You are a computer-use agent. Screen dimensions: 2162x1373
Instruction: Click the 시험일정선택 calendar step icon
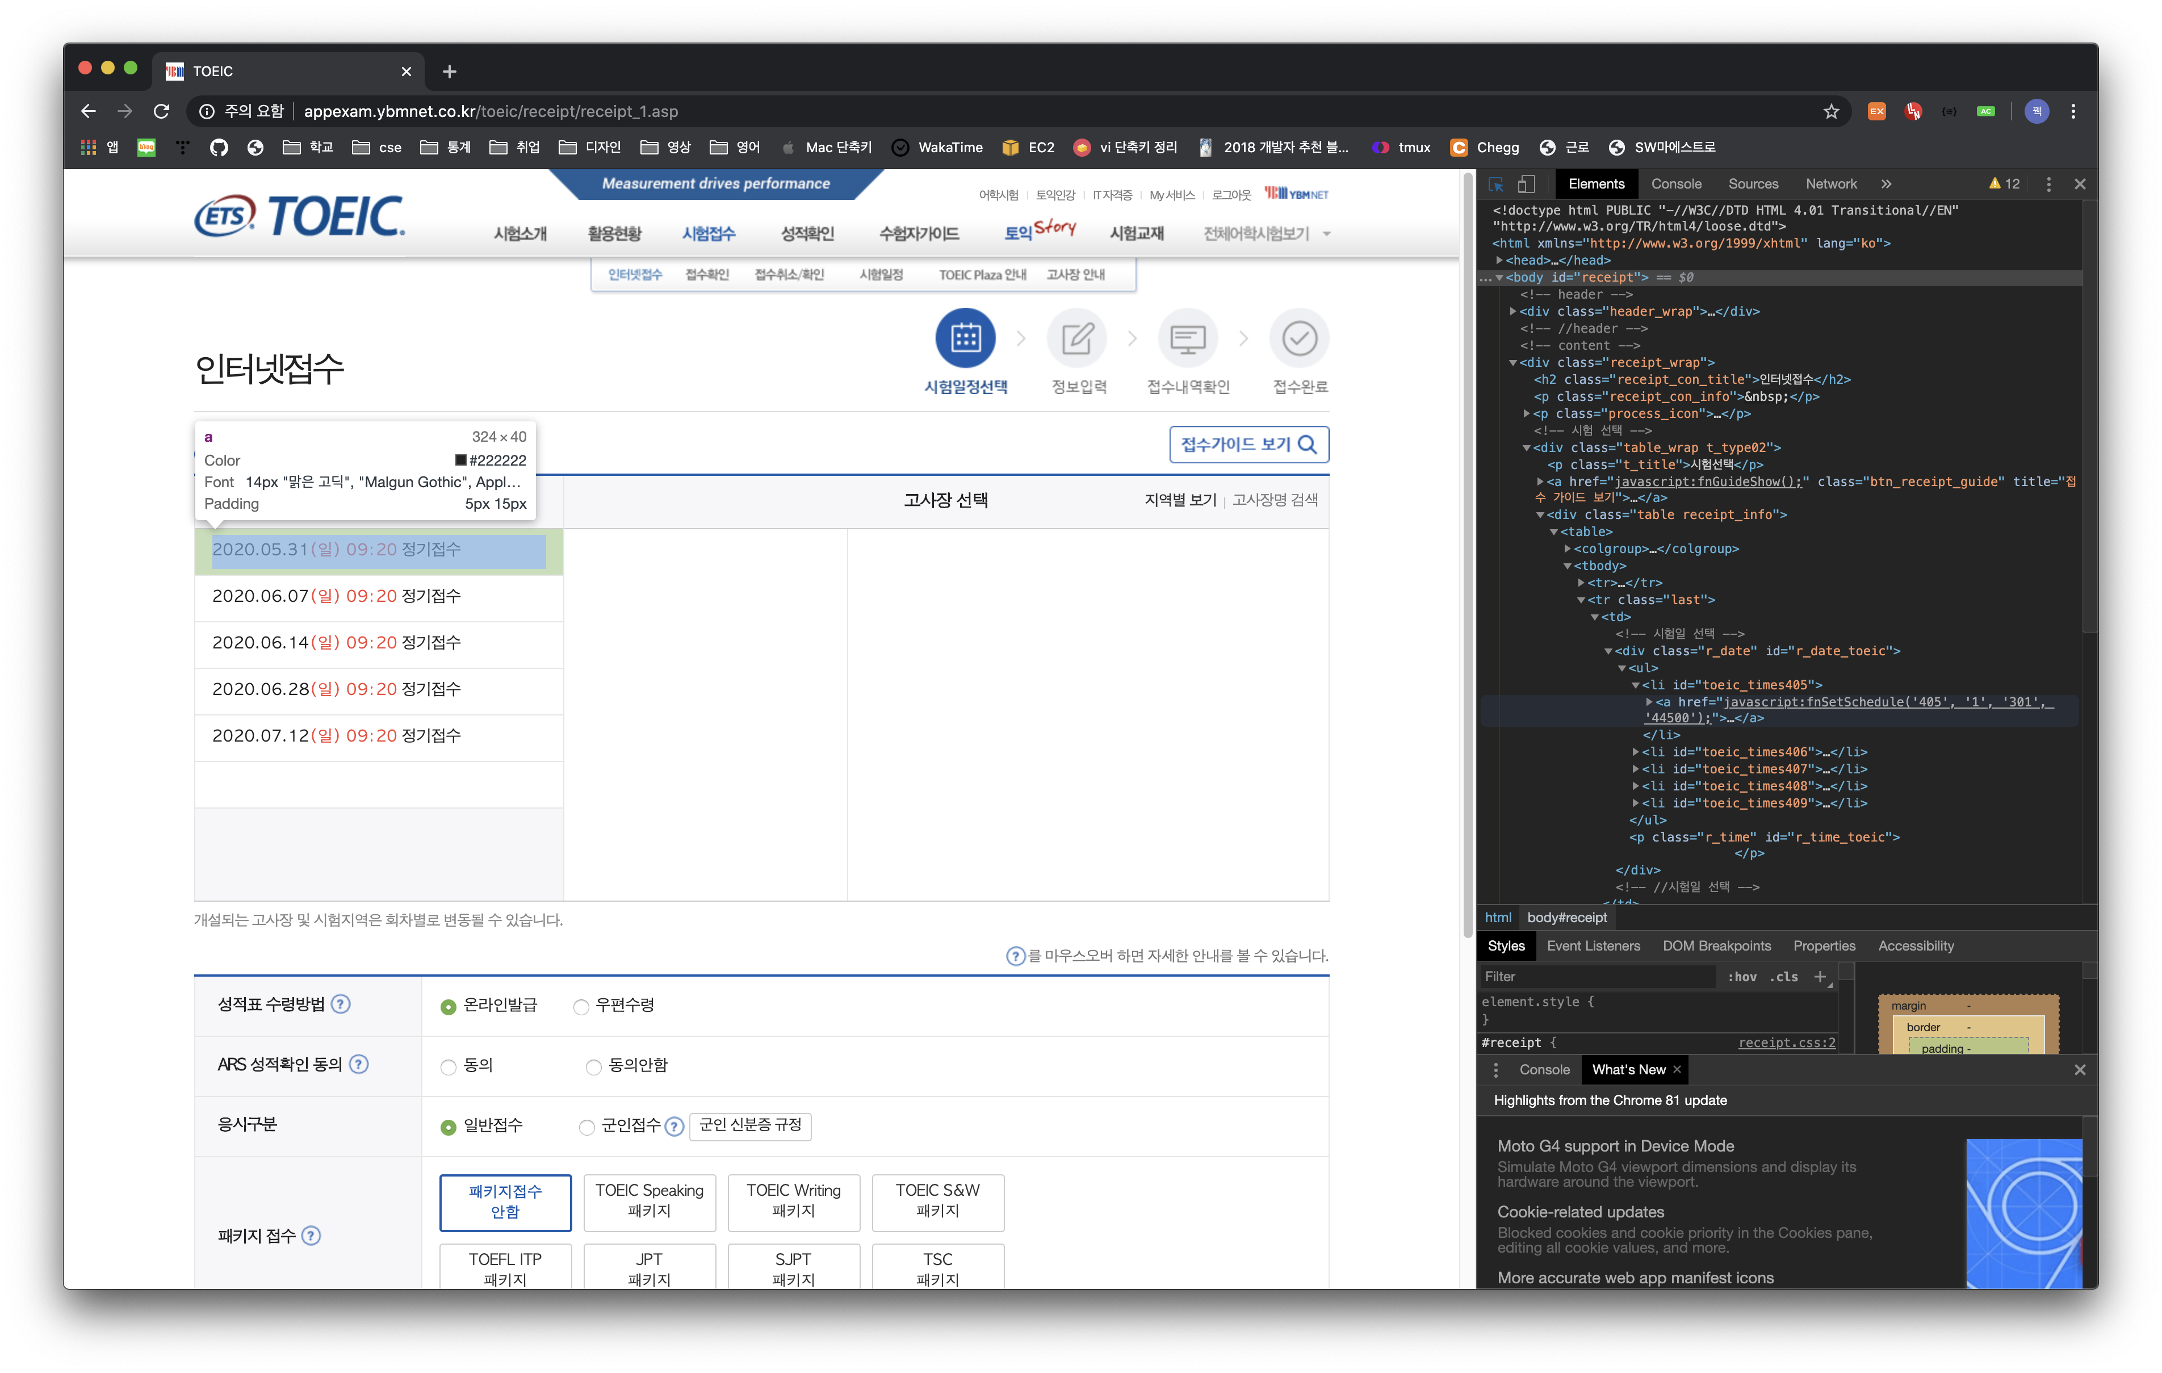click(965, 338)
